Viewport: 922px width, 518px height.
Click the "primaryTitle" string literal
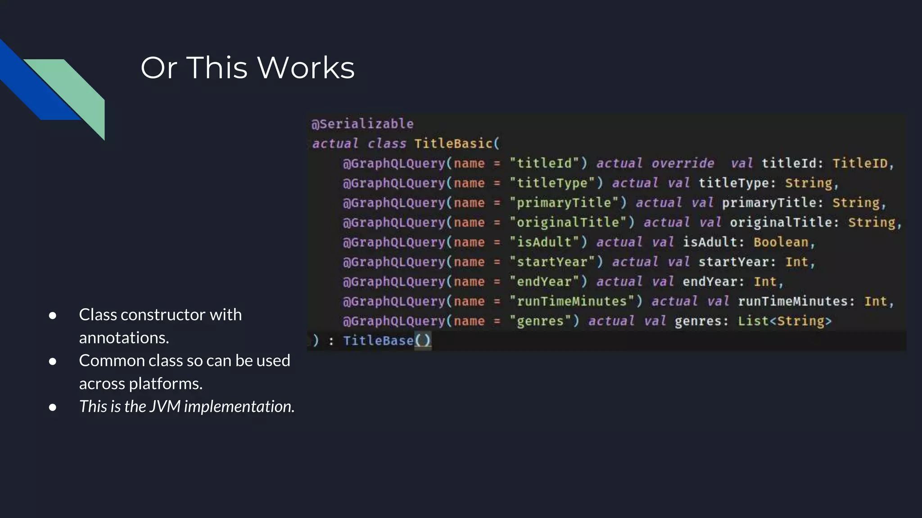click(x=564, y=202)
